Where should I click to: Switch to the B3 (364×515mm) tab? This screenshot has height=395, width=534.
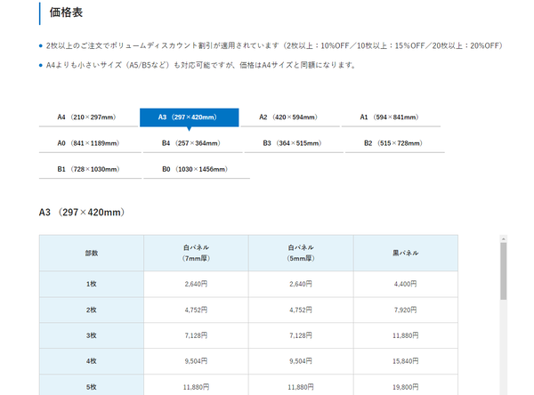(x=294, y=143)
